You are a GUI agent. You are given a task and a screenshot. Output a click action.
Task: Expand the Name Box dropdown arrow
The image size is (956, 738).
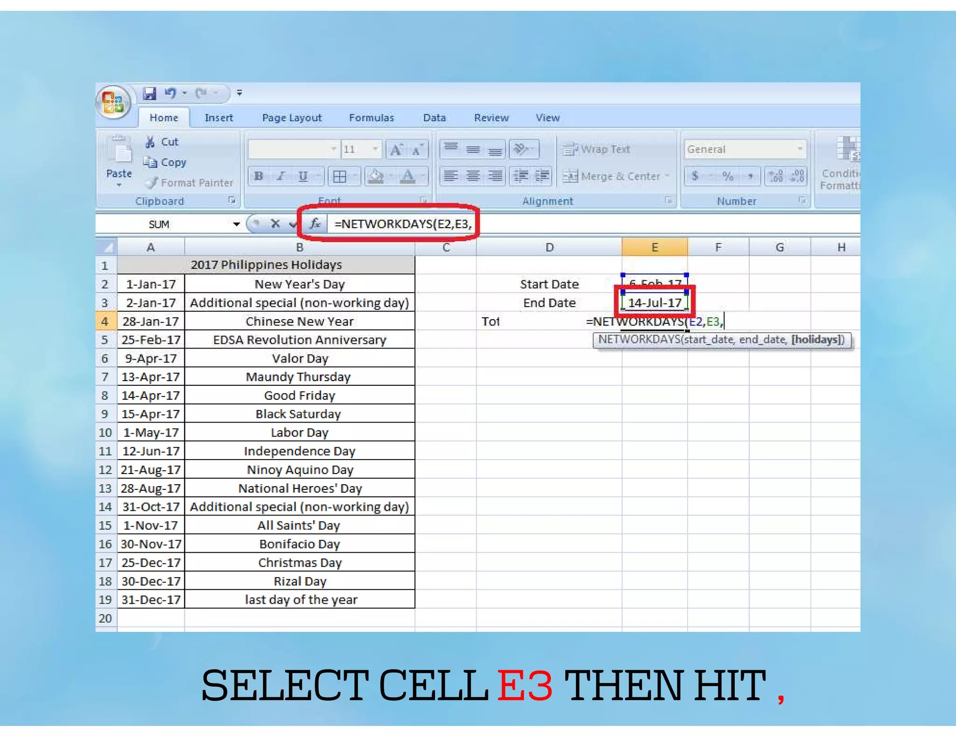point(236,224)
